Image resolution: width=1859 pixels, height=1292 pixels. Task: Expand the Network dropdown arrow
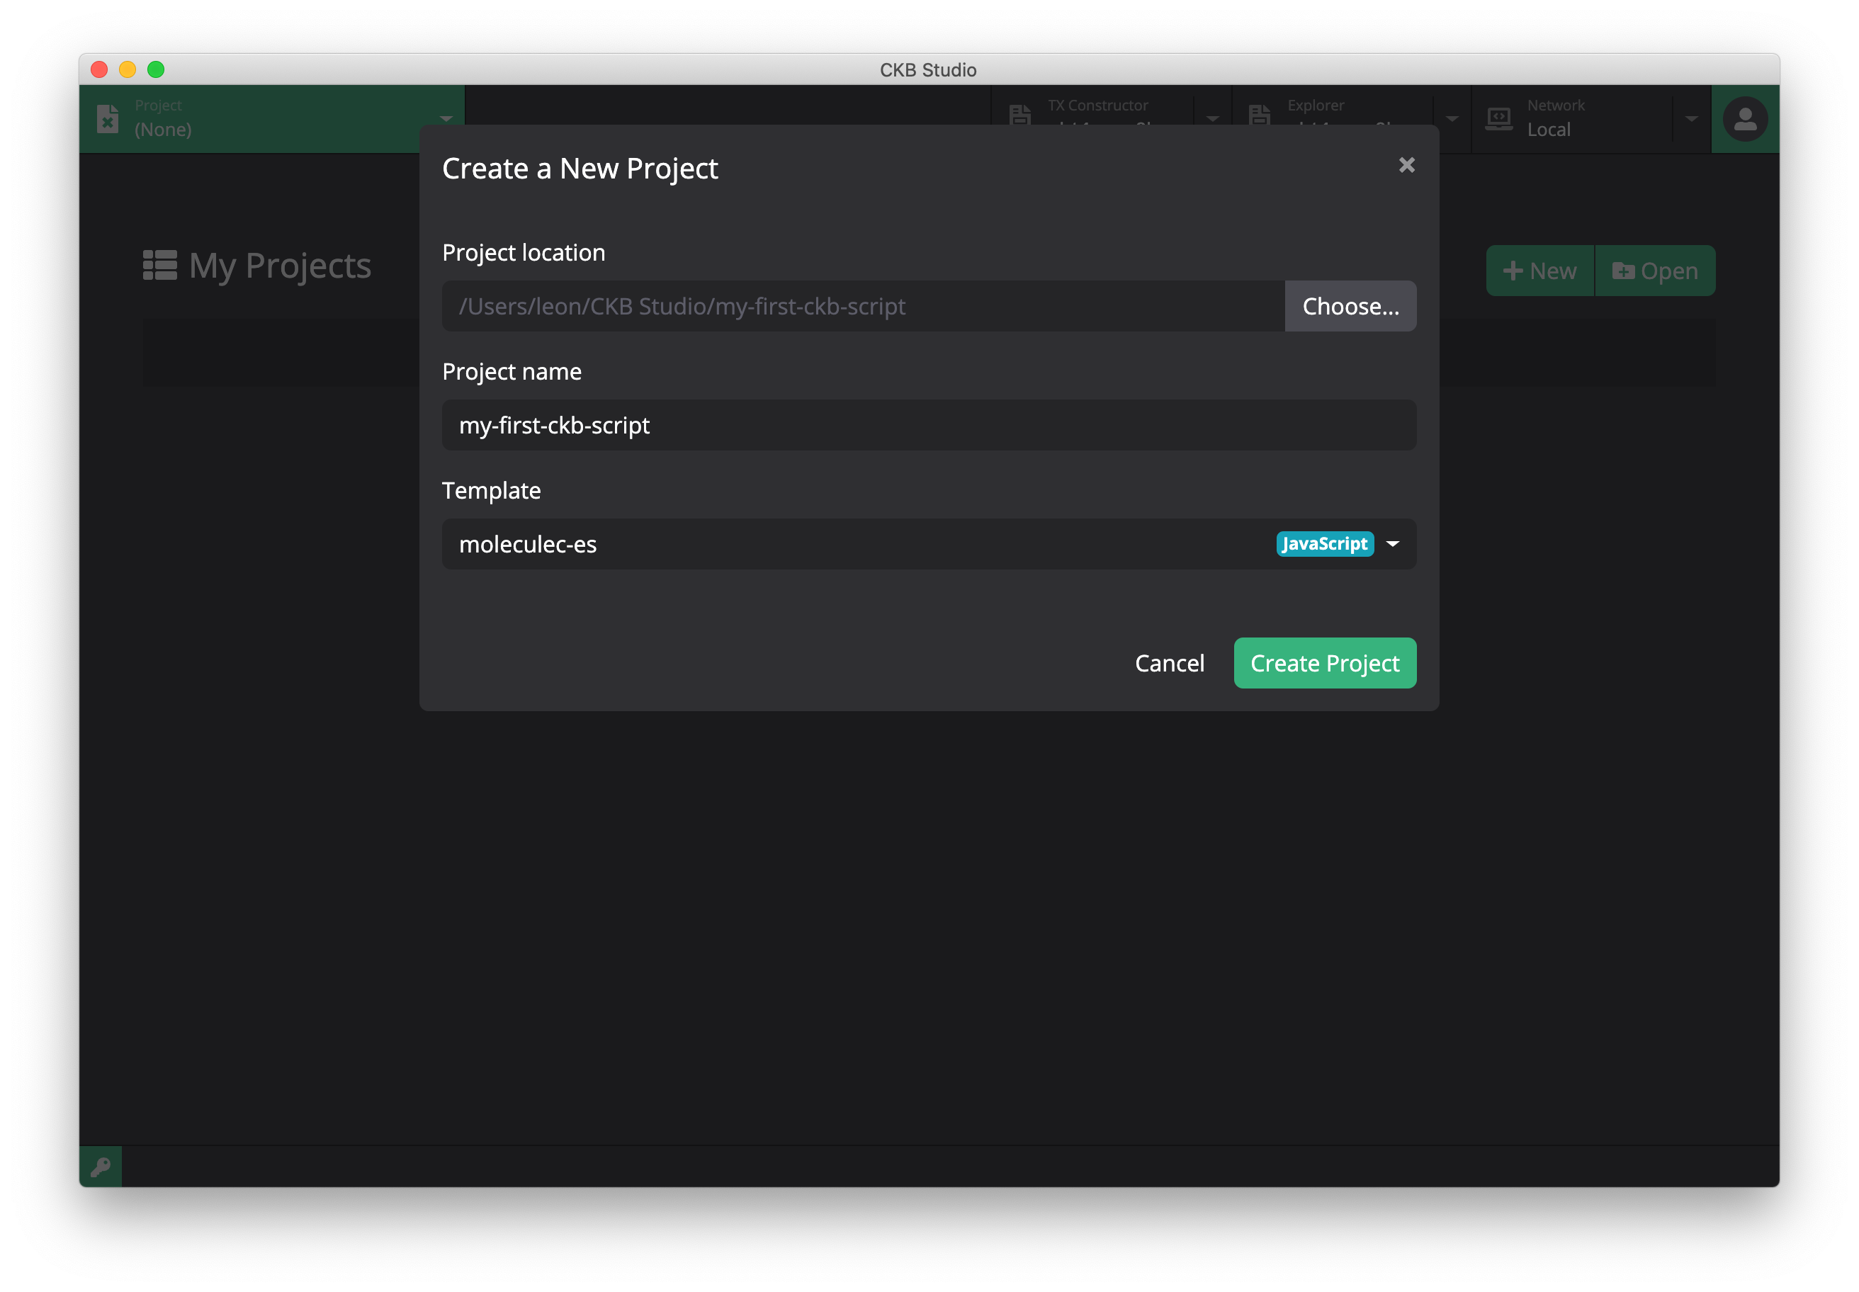point(1691,118)
